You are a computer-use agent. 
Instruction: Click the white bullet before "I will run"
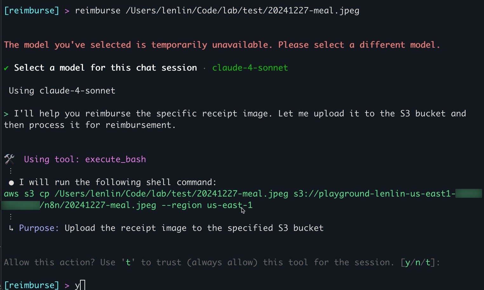[11, 183]
